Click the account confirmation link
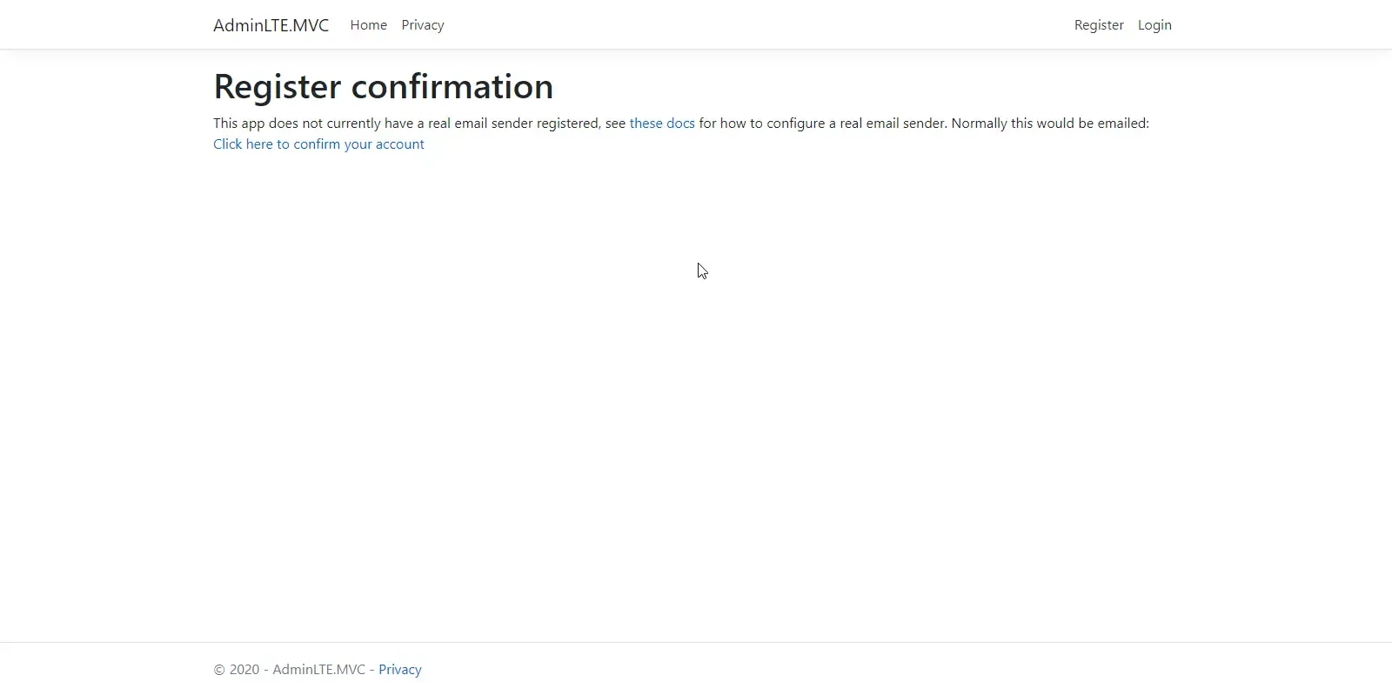The width and height of the screenshot is (1392, 695). point(318,144)
